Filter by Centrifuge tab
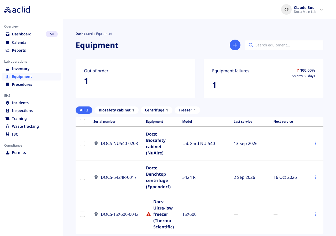 [x=156, y=110]
